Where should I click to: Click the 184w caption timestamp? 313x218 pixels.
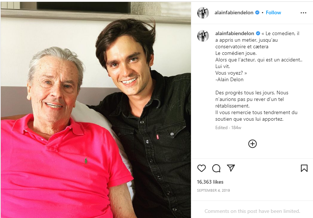(x=236, y=128)
